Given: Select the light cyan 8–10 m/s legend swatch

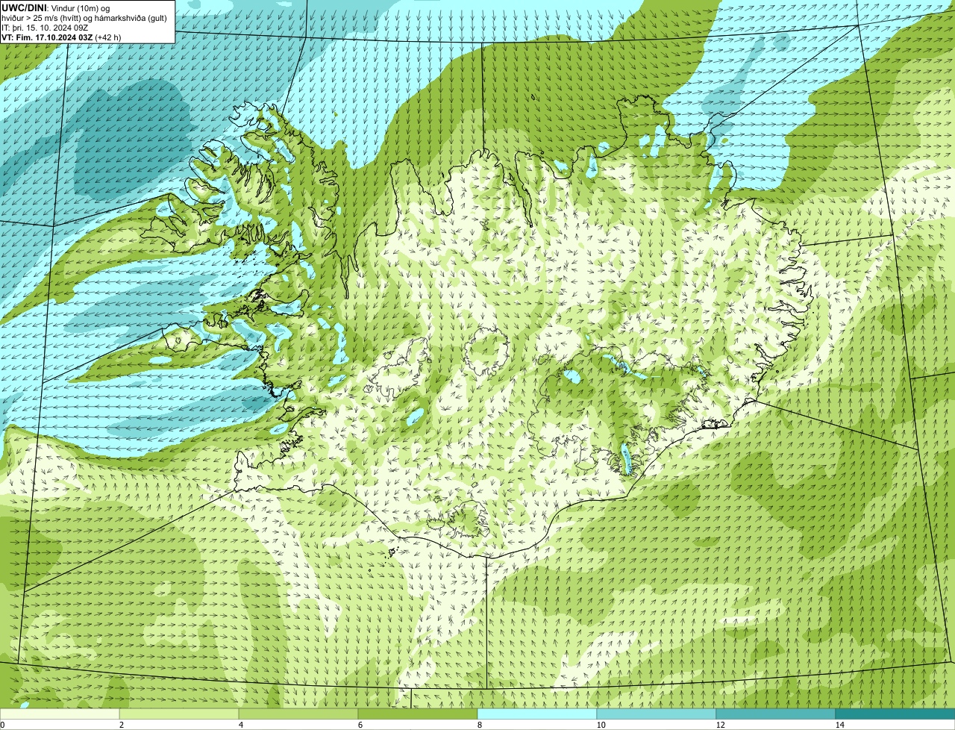Looking at the screenshot, I should pos(537,714).
